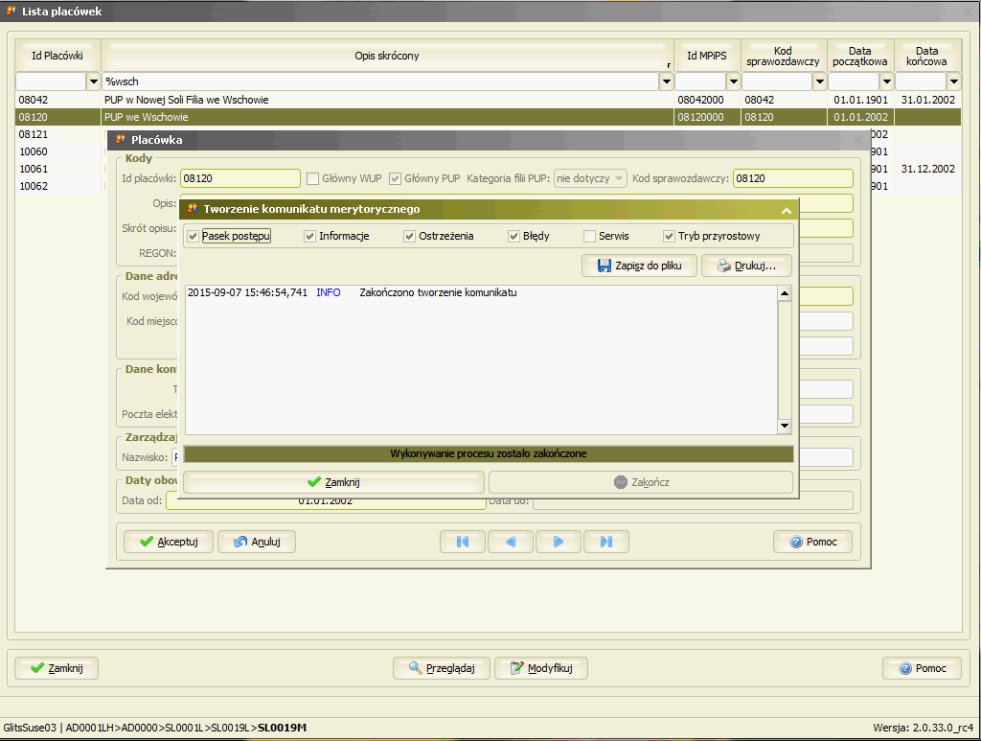
Task: Go to the first record navigation icon
Action: [x=463, y=542]
